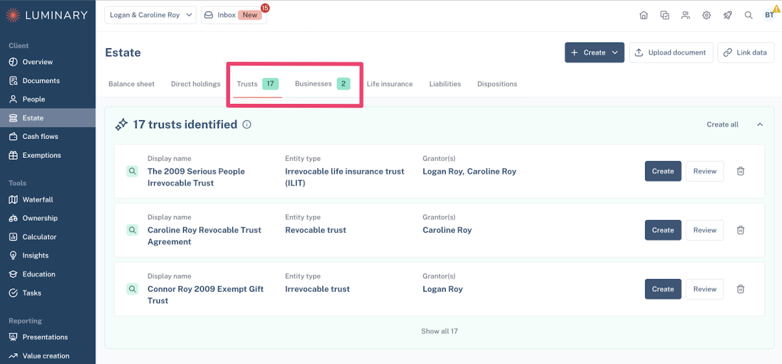Click the 'Logan Roy' grantor in Connor Roy row
The width and height of the screenshot is (782, 364).
point(443,289)
